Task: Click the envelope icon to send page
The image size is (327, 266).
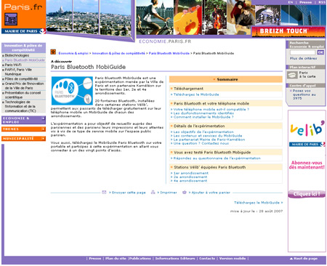Action: pos(104,192)
